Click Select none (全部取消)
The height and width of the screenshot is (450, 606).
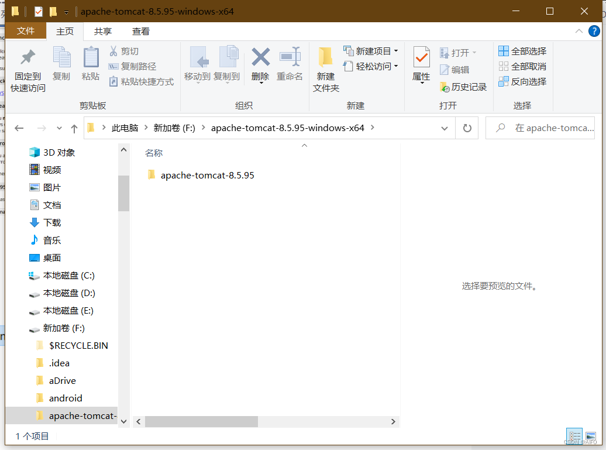522,67
